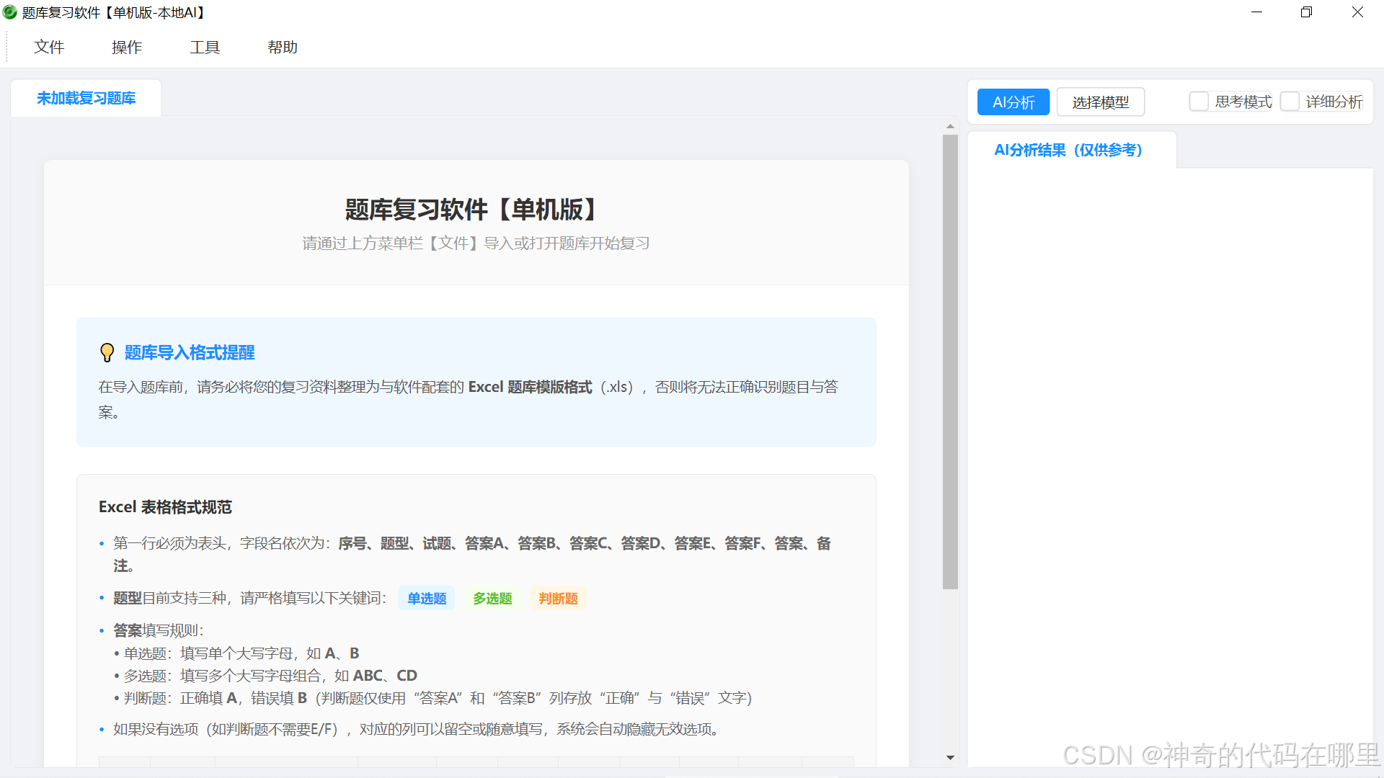This screenshot has width=1384, height=778.
Task: Click the scrollbar down arrow
Action: click(950, 758)
